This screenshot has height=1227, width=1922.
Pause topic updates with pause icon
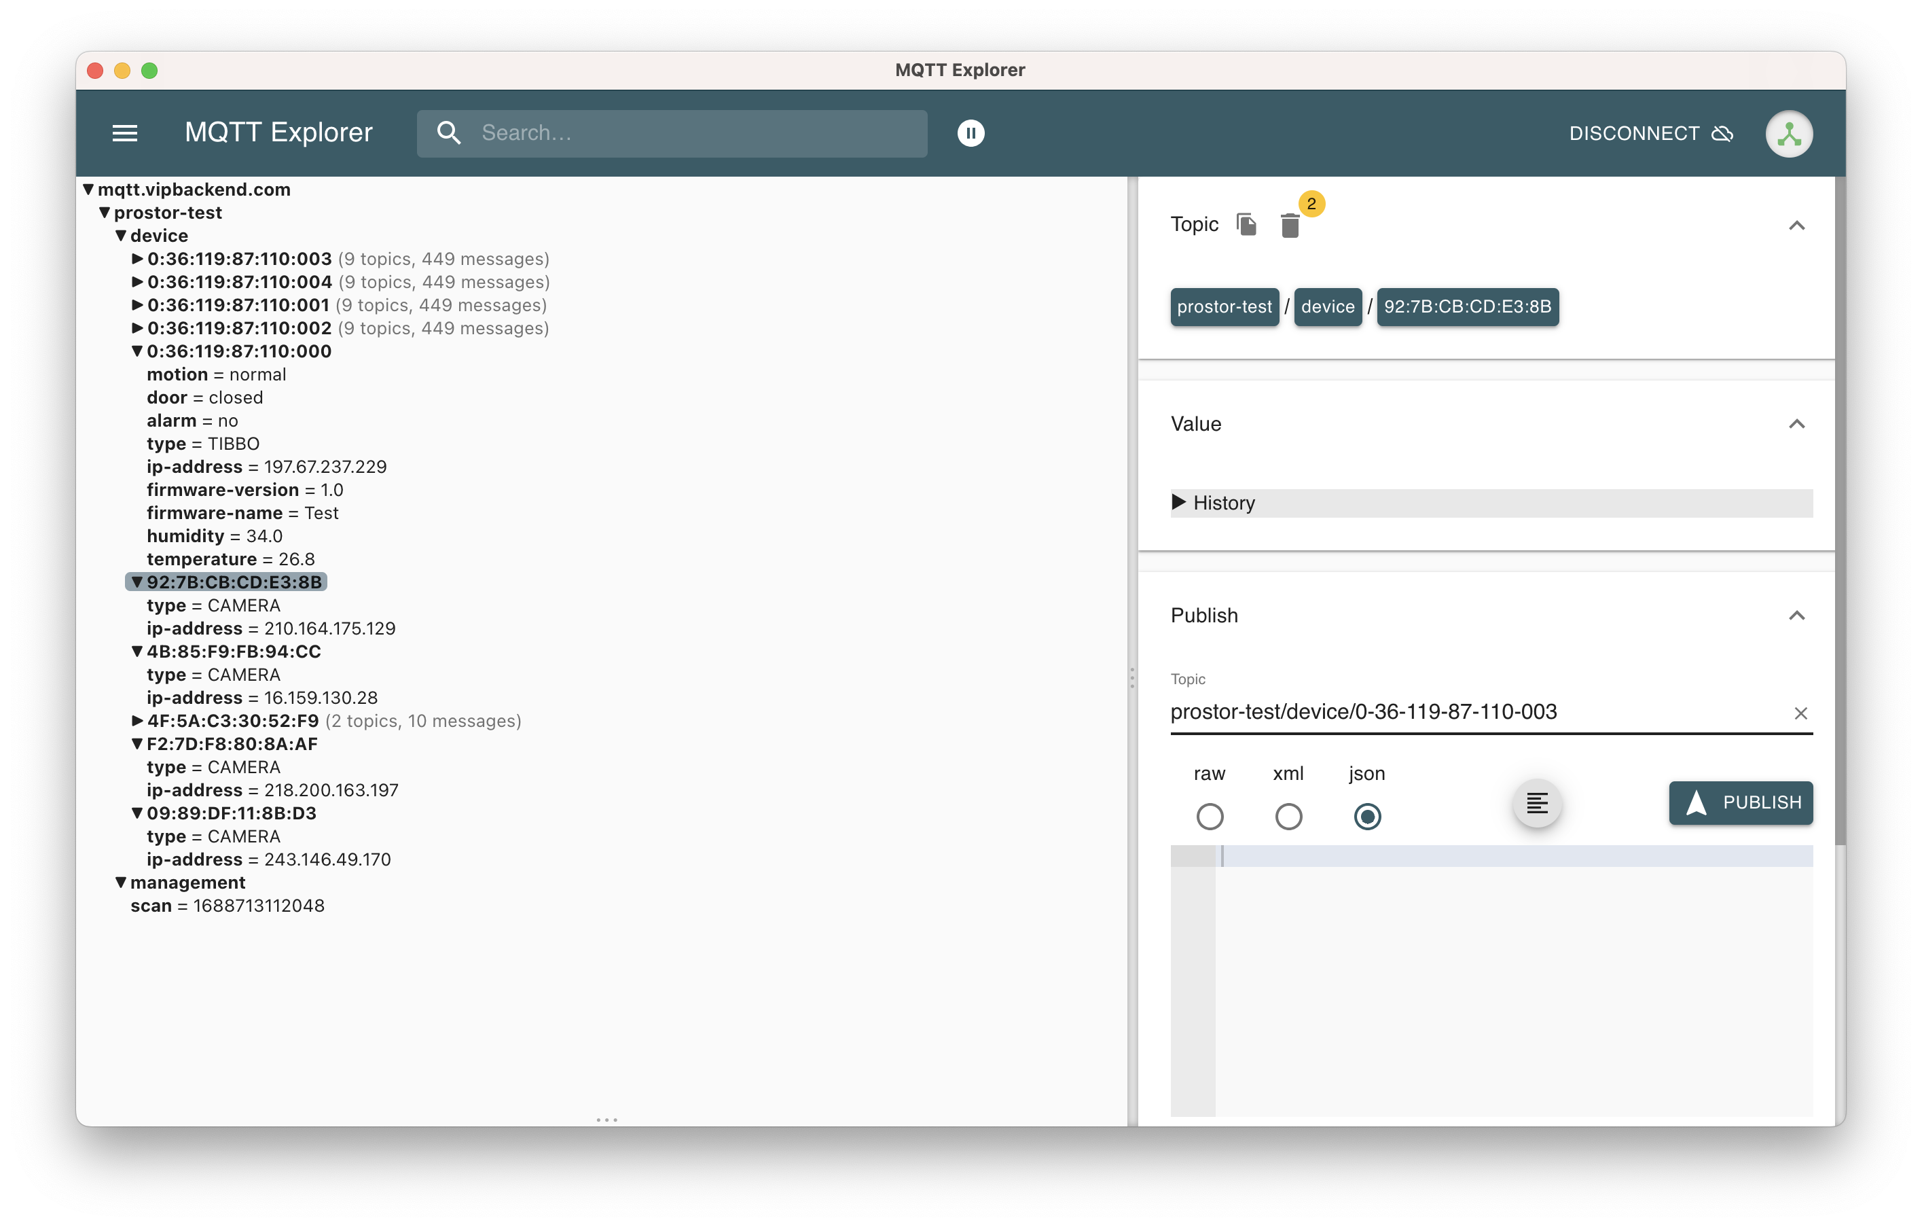click(971, 132)
